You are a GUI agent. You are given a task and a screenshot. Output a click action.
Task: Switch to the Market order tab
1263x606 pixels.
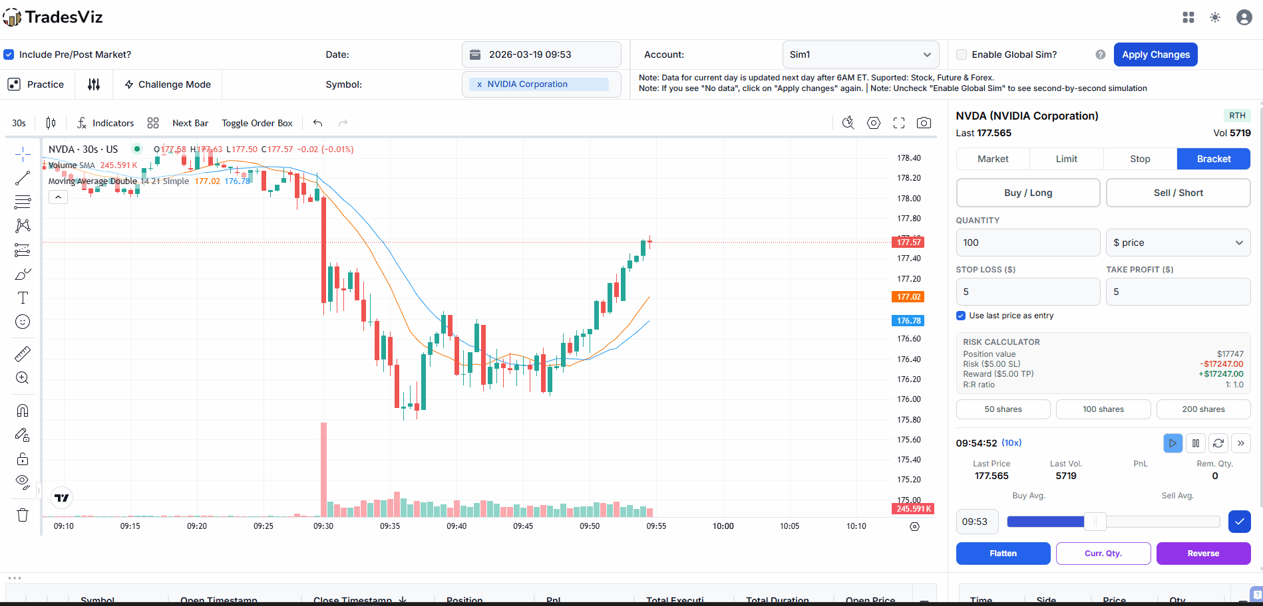click(x=993, y=159)
